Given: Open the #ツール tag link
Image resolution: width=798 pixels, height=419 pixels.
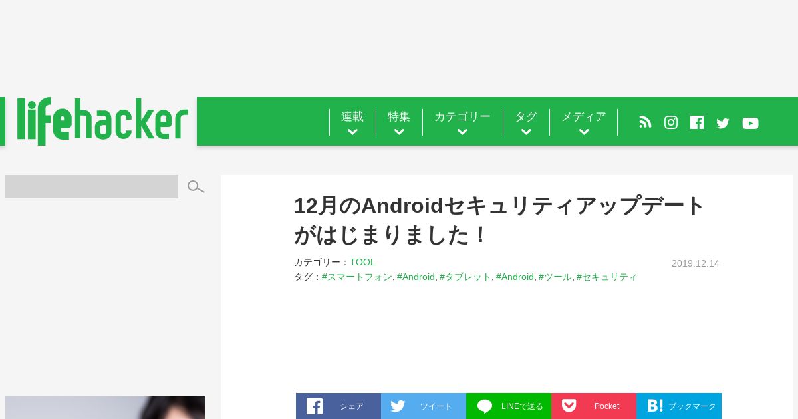Looking at the screenshot, I should tap(555, 277).
